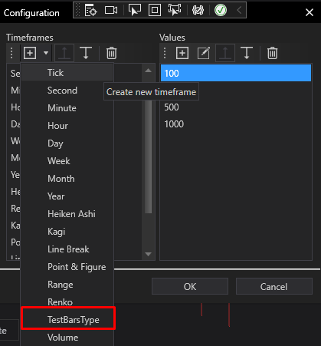321x346 pixels.
Task: Select the value 1000 in Values list
Action: point(236,124)
